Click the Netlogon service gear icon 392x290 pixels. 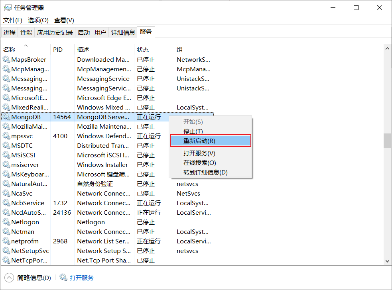pos(6,222)
